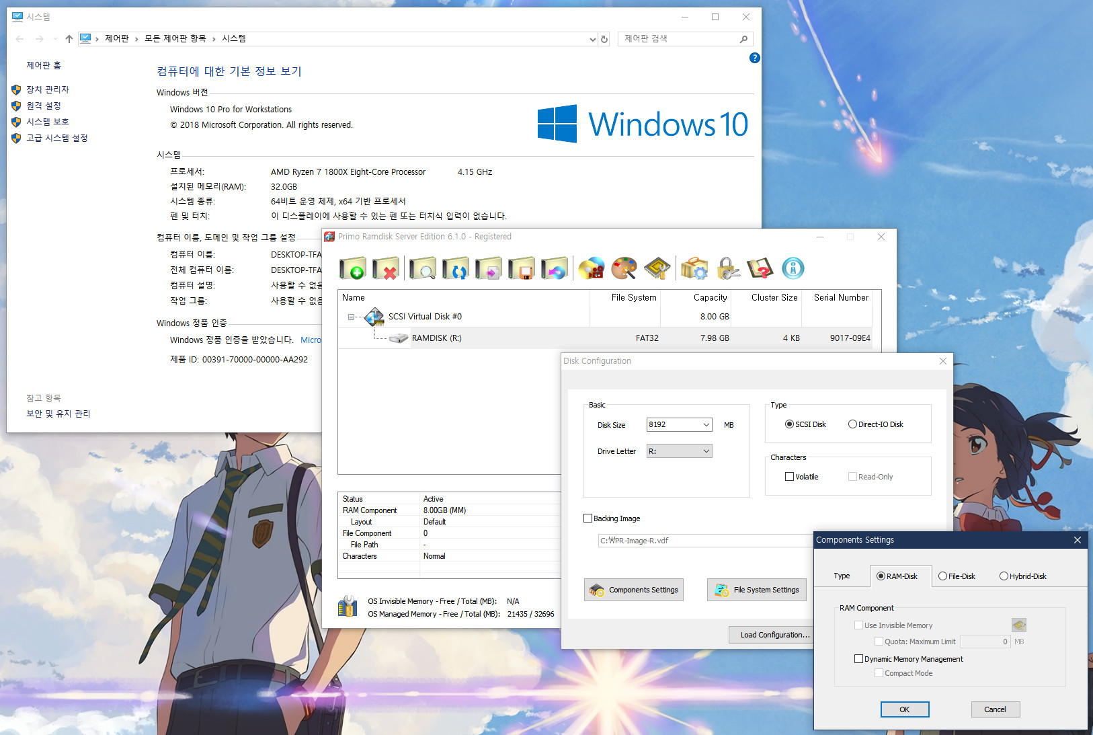The width and height of the screenshot is (1093, 735).
Task: Click the Name column header
Action: point(464,297)
